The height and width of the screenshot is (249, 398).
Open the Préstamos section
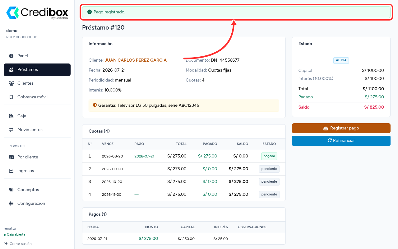37,70
